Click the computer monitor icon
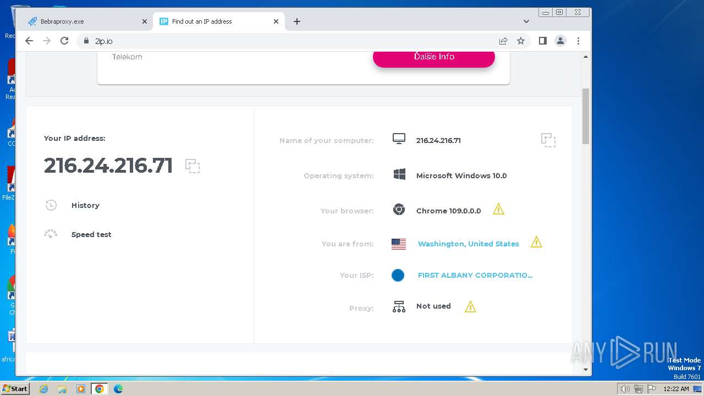 (399, 139)
